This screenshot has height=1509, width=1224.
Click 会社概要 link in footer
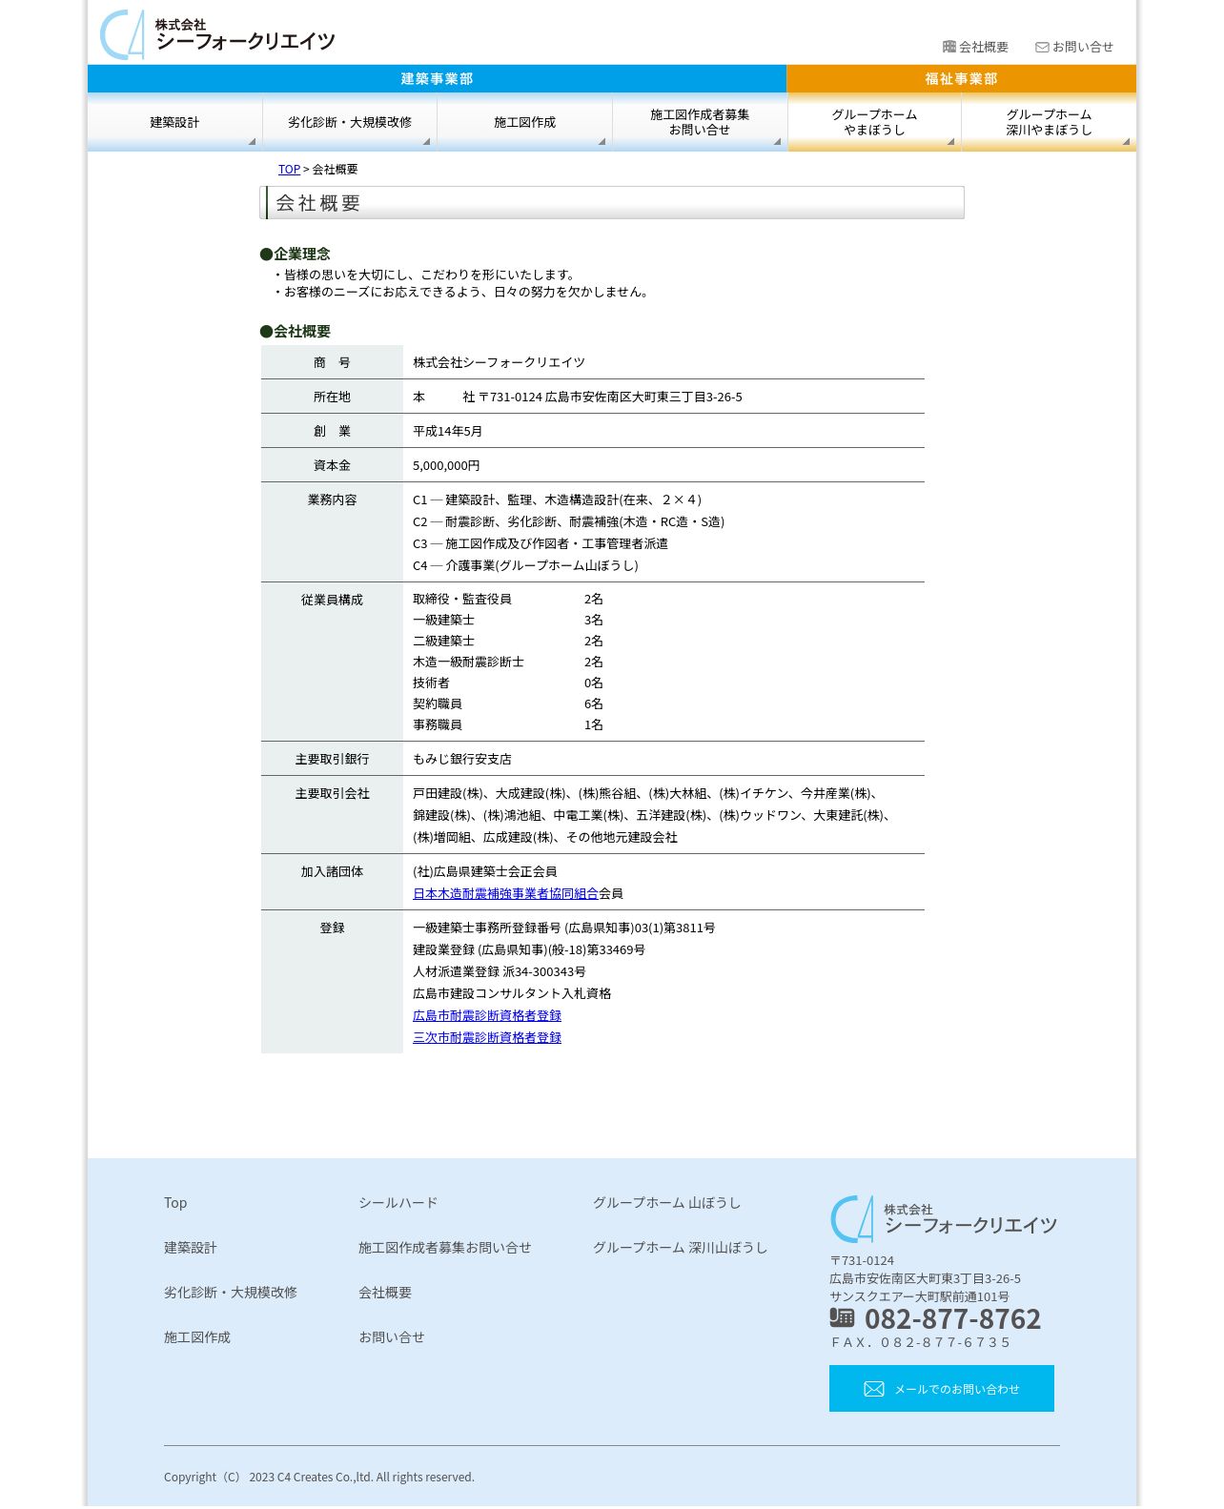pyautogui.click(x=385, y=1293)
